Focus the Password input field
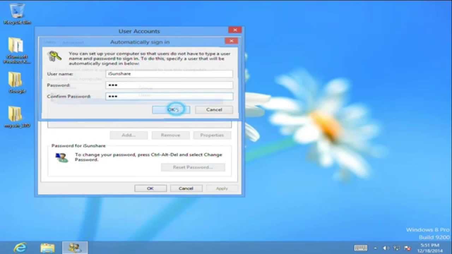 tap(169, 85)
